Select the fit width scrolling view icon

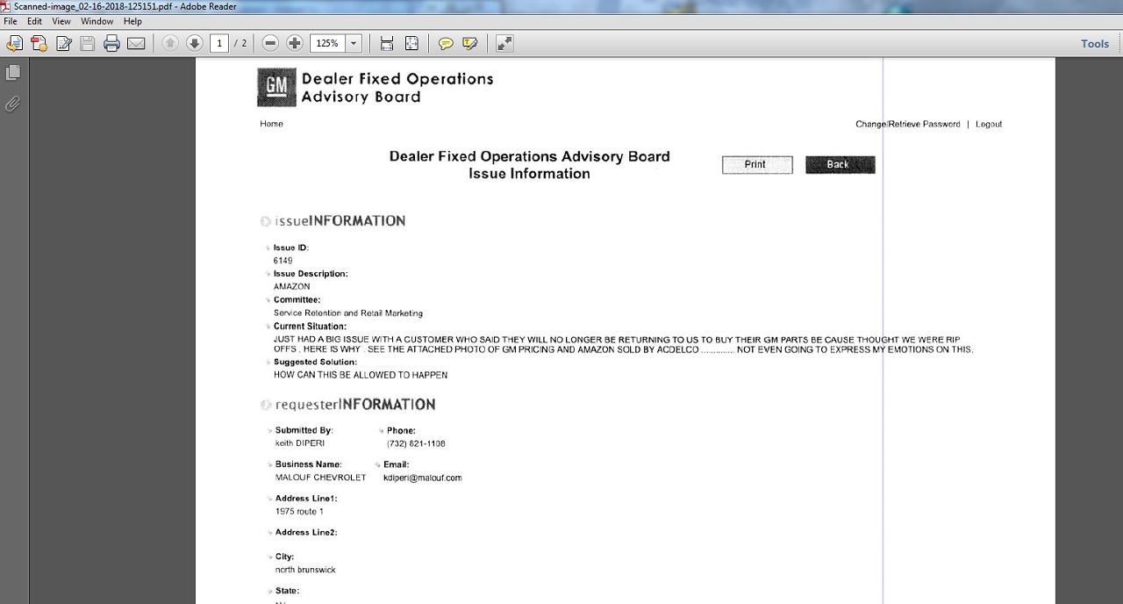tap(387, 43)
